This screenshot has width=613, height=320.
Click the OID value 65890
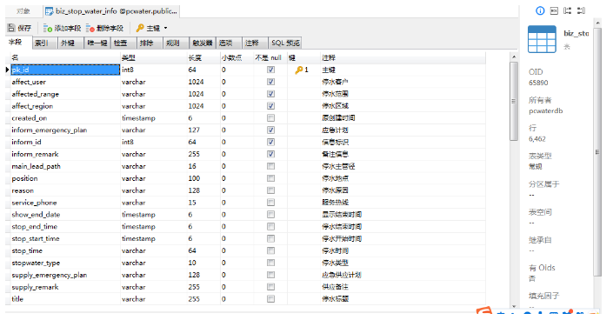coord(538,83)
